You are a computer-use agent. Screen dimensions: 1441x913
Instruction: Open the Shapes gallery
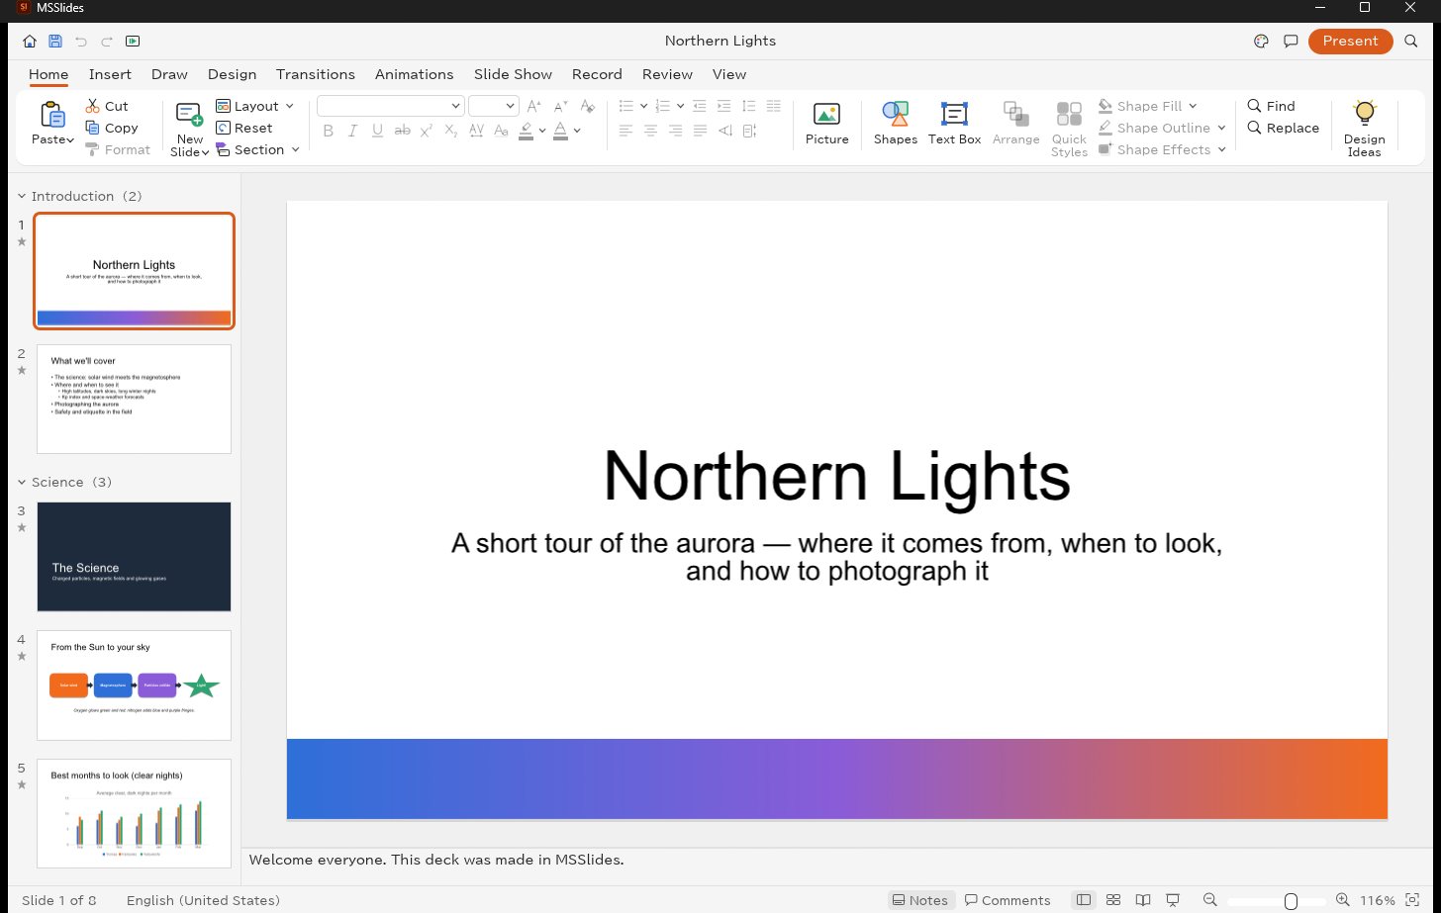[x=896, y=124]
